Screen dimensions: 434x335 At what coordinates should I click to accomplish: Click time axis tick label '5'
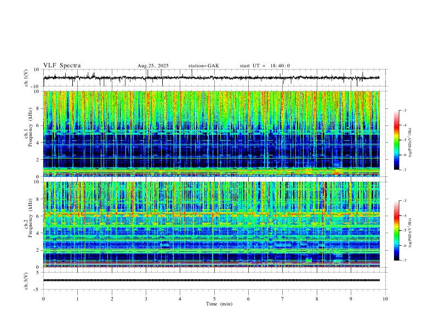pos(214,299)
